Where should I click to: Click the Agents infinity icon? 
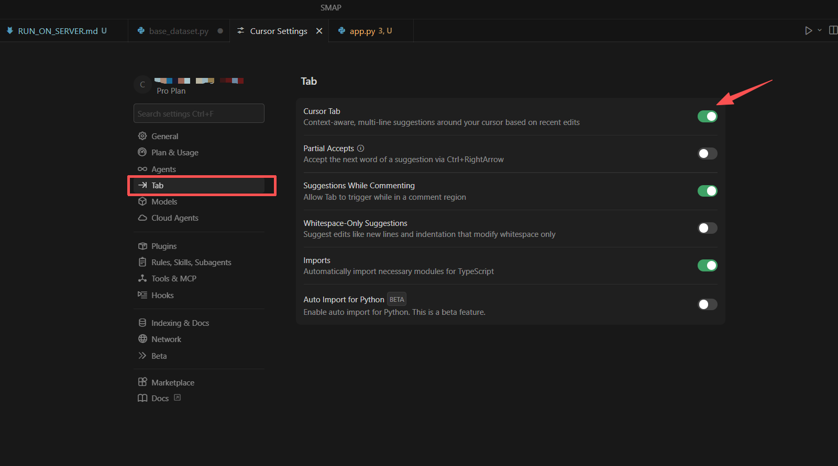(142, 169)
